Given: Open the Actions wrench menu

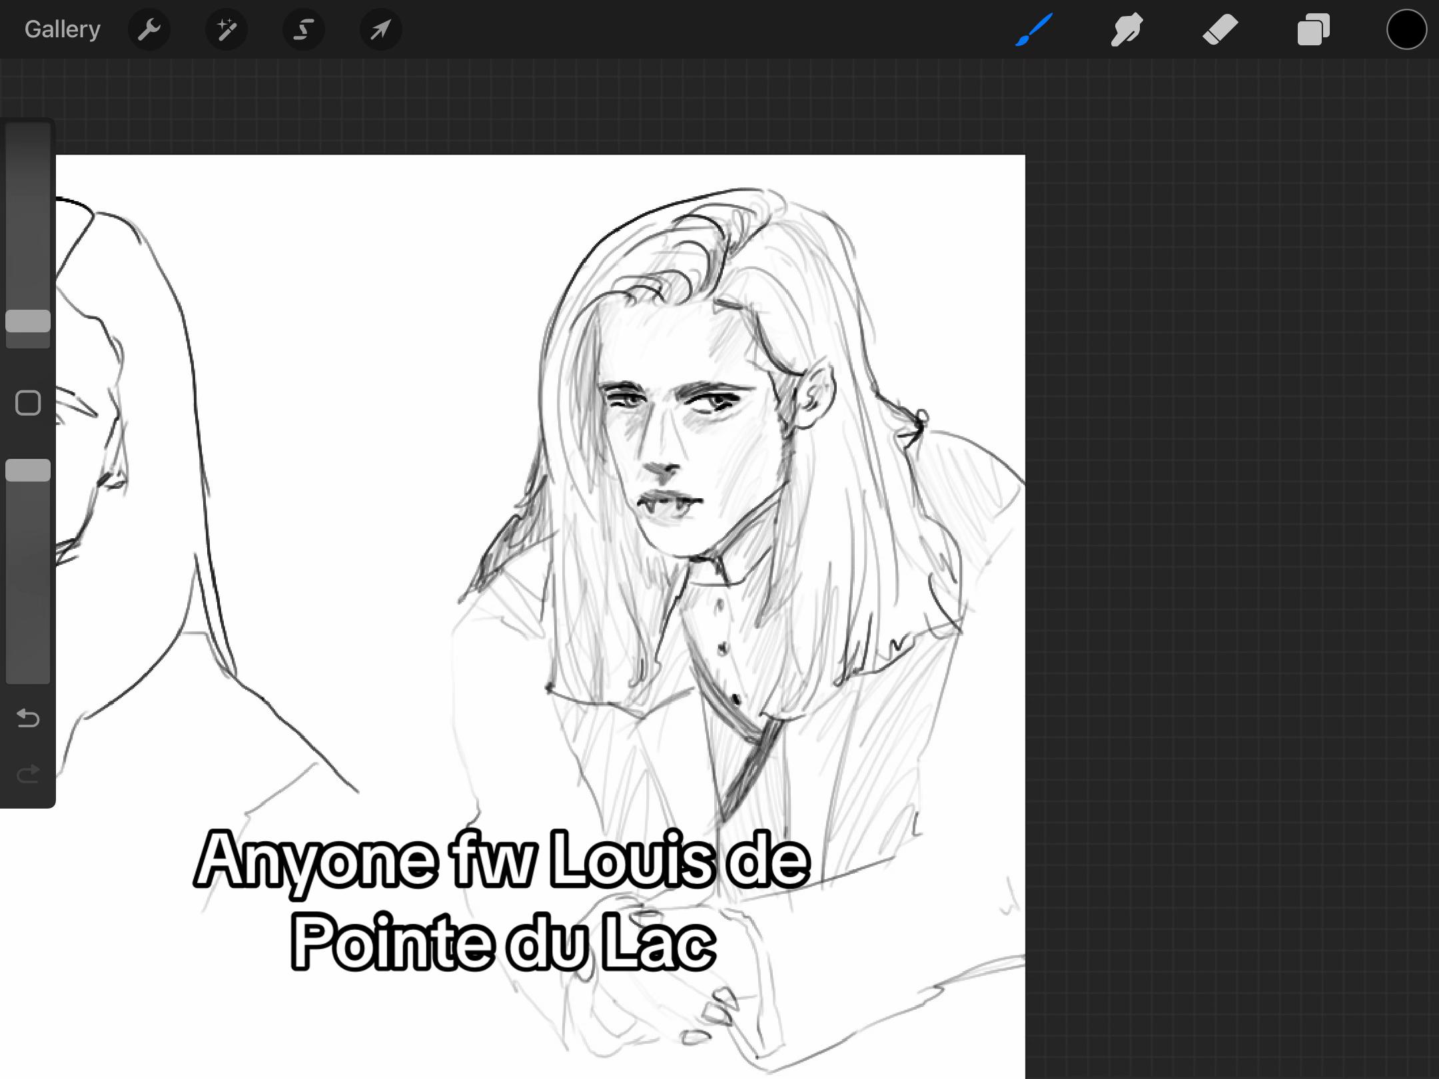Looking at the screenshot, I should point(149,29).
